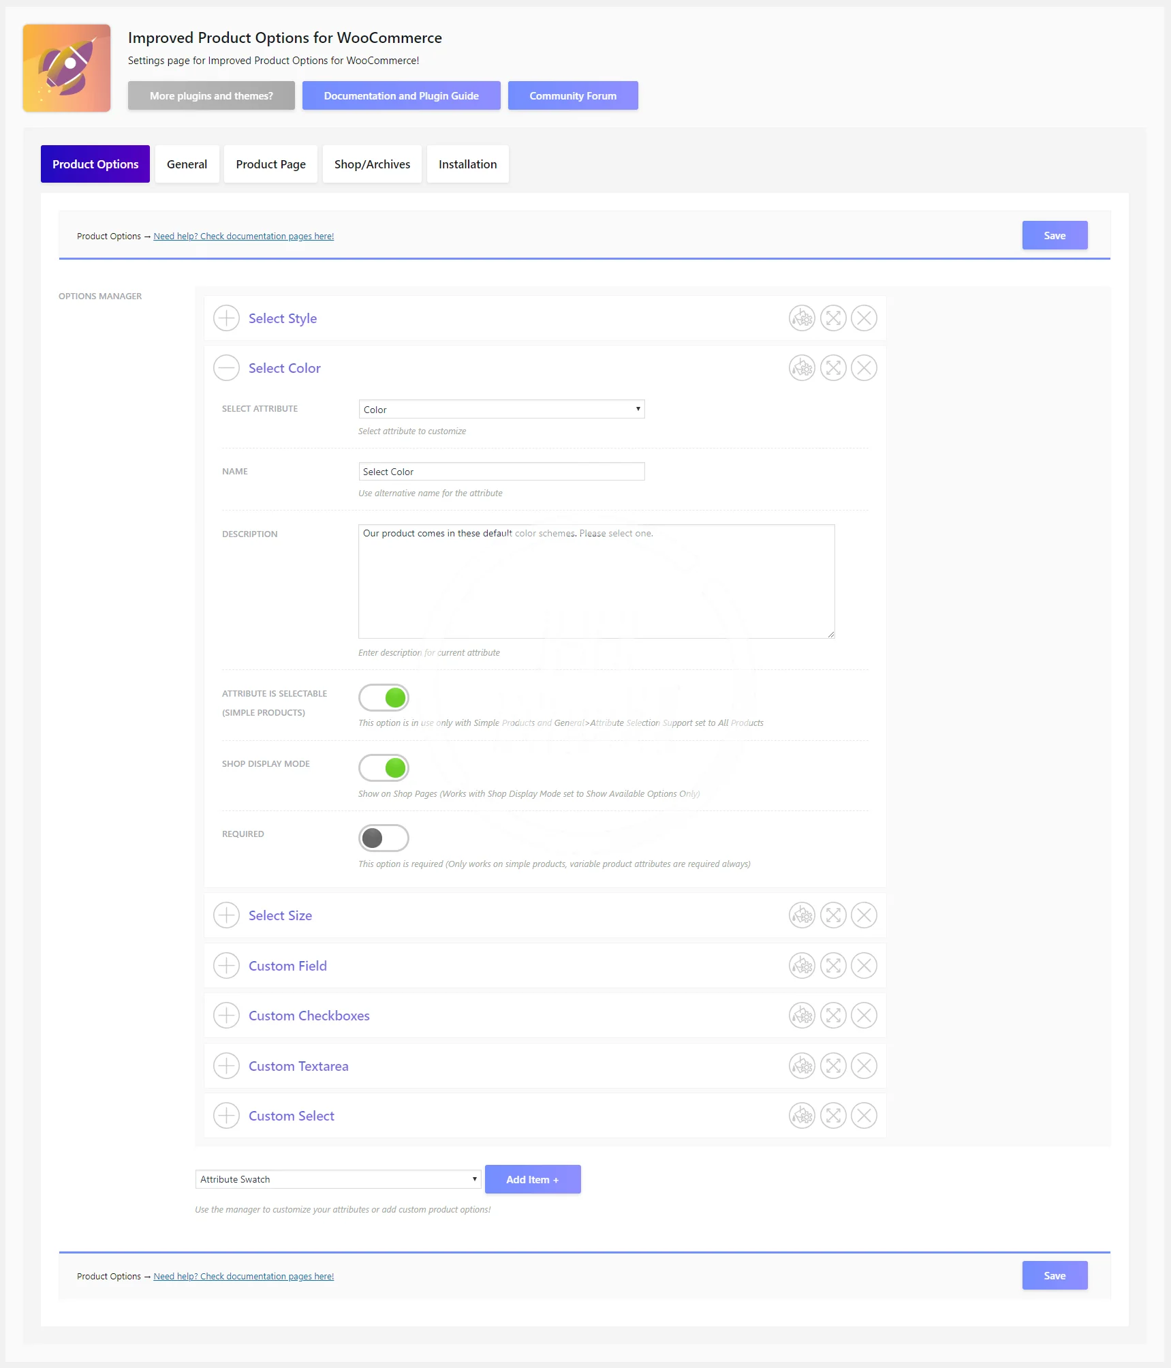Open paint bucket settings for Custom Field
The width and height of the screenshot is (1171, 1368).
coord(802,966)
